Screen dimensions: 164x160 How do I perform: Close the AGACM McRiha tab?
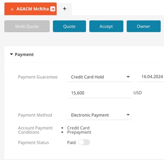[12, 9]
